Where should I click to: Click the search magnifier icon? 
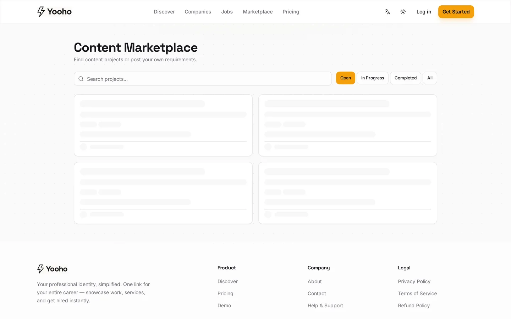pyautogui.click(x=81, y=79)
